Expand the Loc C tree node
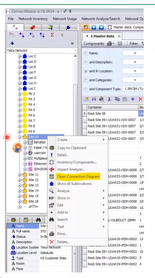155x278 pixels. (20, 56)
